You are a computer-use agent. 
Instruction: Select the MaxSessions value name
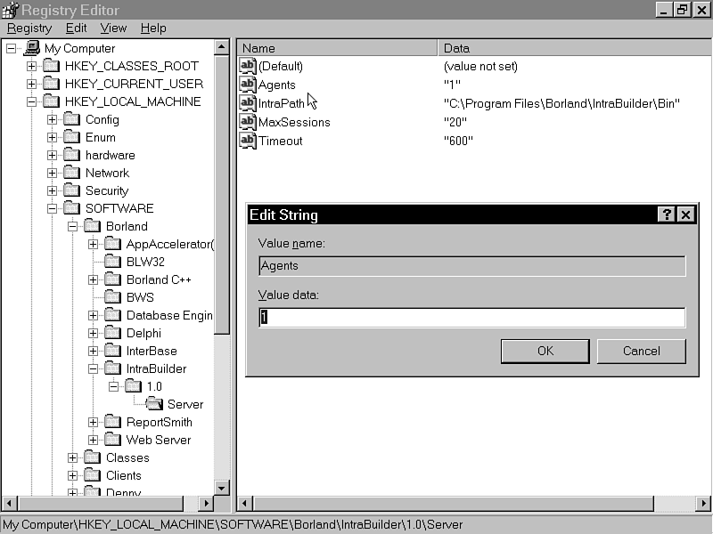click(294, 122)
